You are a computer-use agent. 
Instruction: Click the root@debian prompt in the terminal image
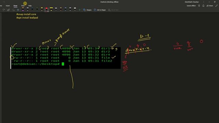click(36, 64)
